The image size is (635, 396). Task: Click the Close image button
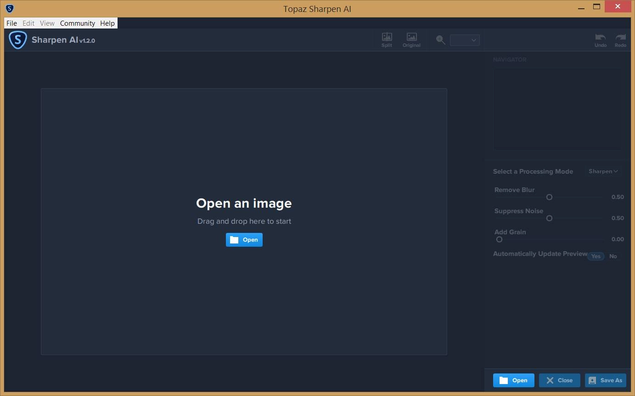(560, 380)
